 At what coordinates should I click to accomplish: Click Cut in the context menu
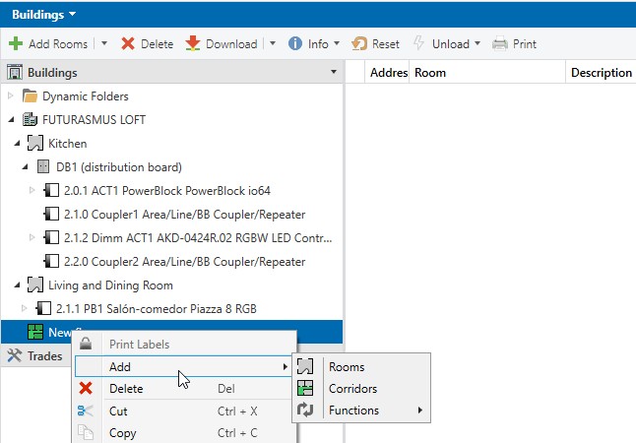pyautogui.click(x=118, y=411)
